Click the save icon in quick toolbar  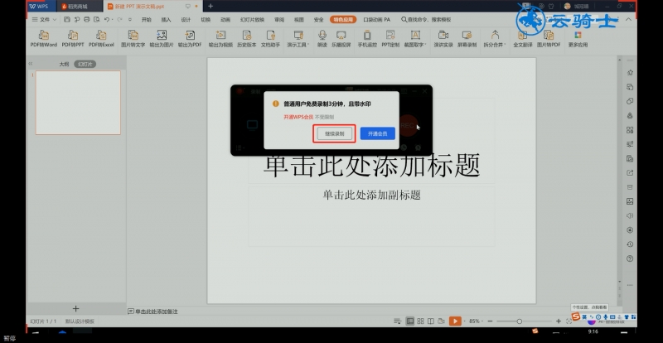(x=67, y=19)
